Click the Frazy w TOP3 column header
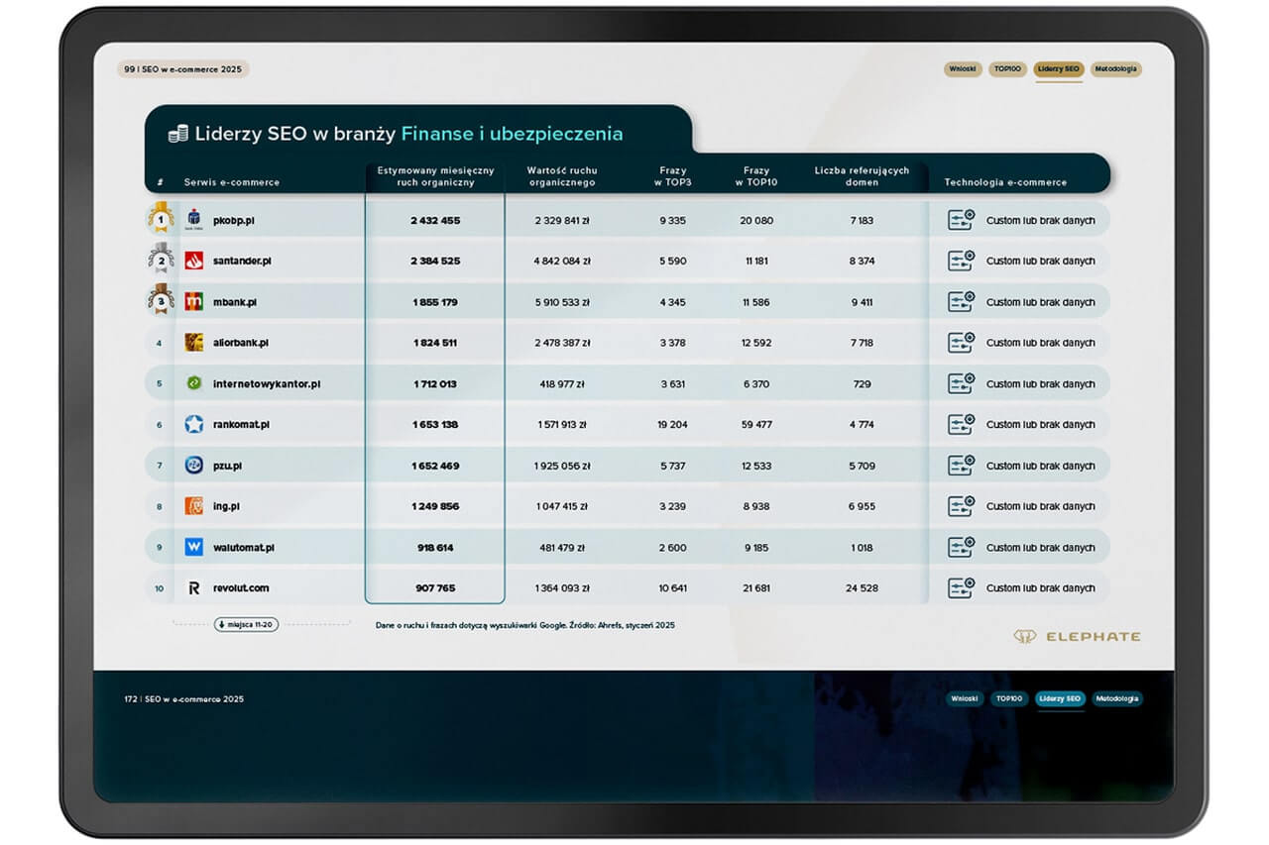The width and height of the screenshot is (1269, 845). pos(672,176)
